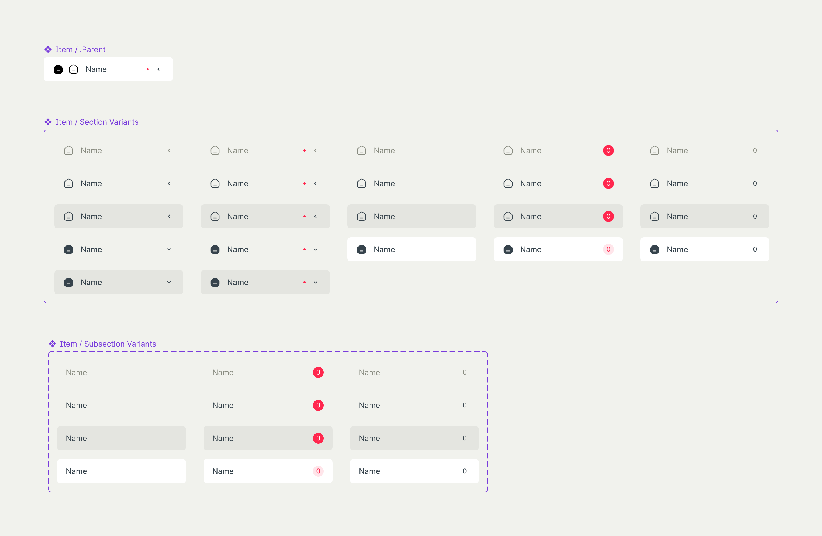Click the down chevron next to the red dot in the bottom gray item
The image size is (822, 536).
[x=315, y=282]
